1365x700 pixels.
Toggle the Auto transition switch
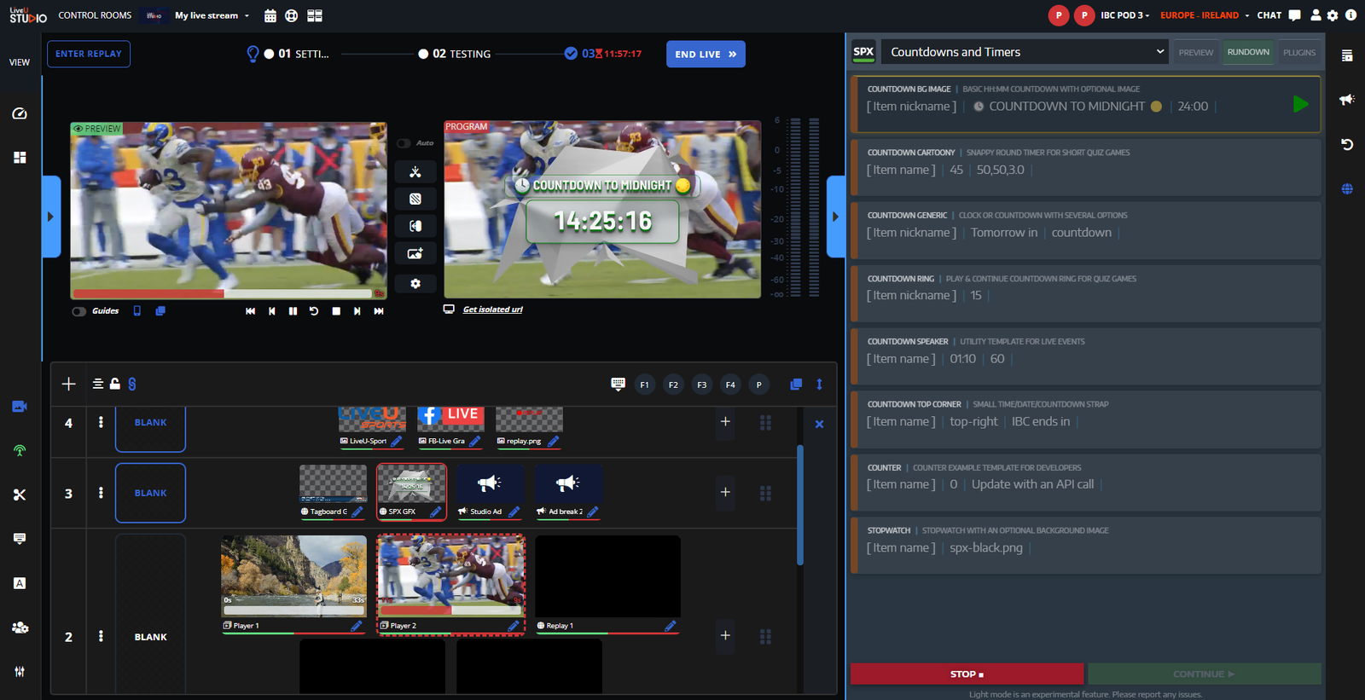pyautogui.click(x=404, y=143)
